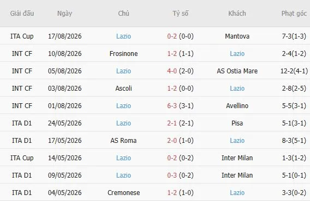Click the Tỷ số column header
Viewport: 310px width, 201px height.
pos(180,14)
